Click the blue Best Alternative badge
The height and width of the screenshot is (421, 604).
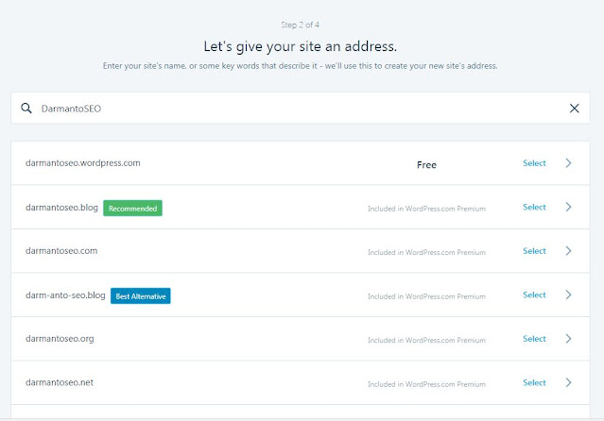pos(141,296)
